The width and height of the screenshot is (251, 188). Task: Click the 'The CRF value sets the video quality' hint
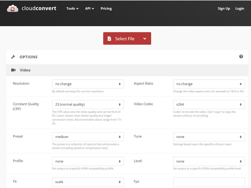[x=87, y=118]
